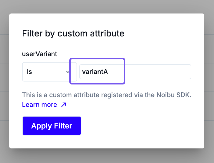Open the external-link arrow icon beside Learn more

click(64, 105)
